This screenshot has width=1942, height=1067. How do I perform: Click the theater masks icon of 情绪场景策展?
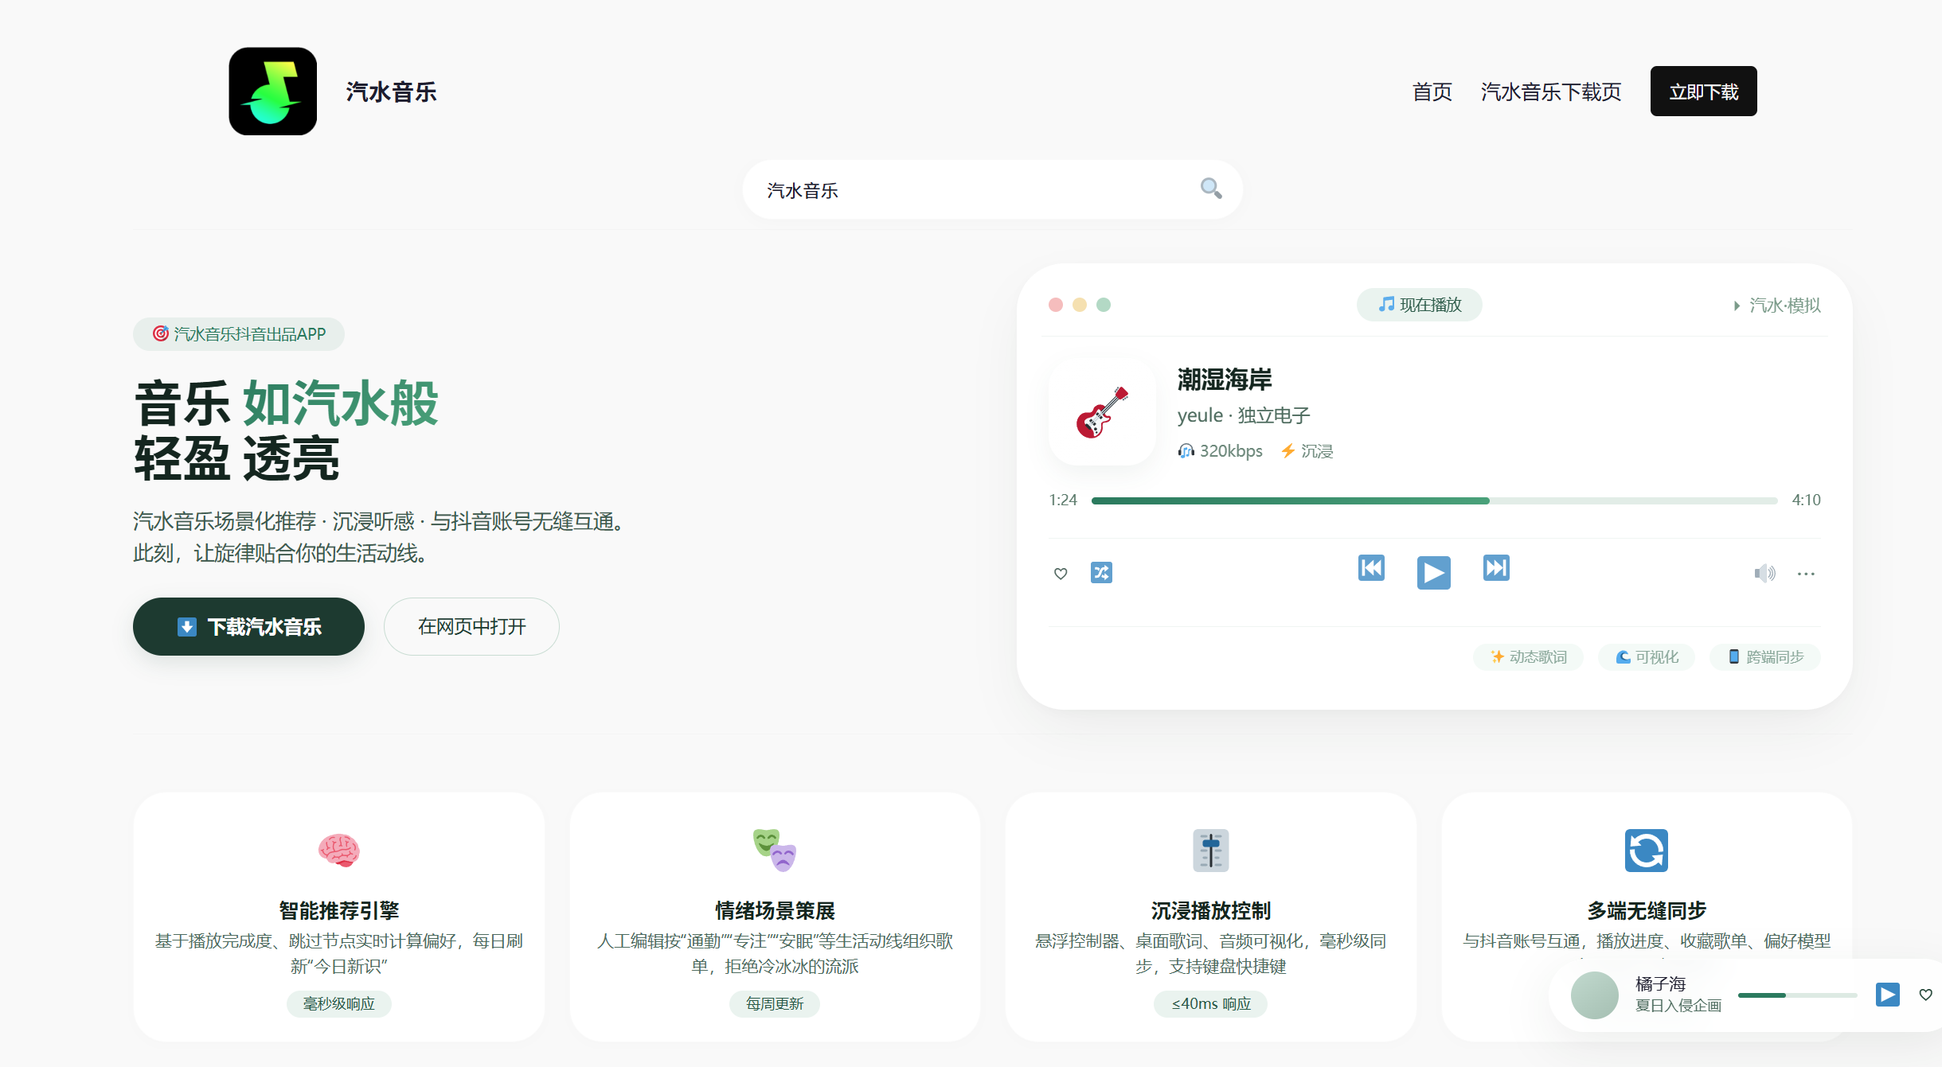coord(775,850)
